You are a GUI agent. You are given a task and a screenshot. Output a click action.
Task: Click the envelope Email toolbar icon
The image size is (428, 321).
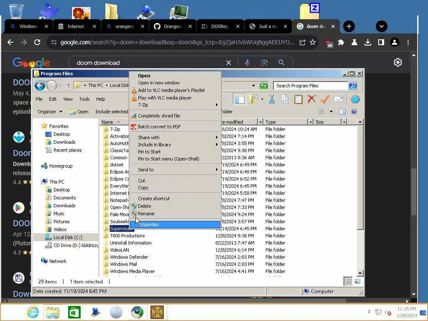339,99
